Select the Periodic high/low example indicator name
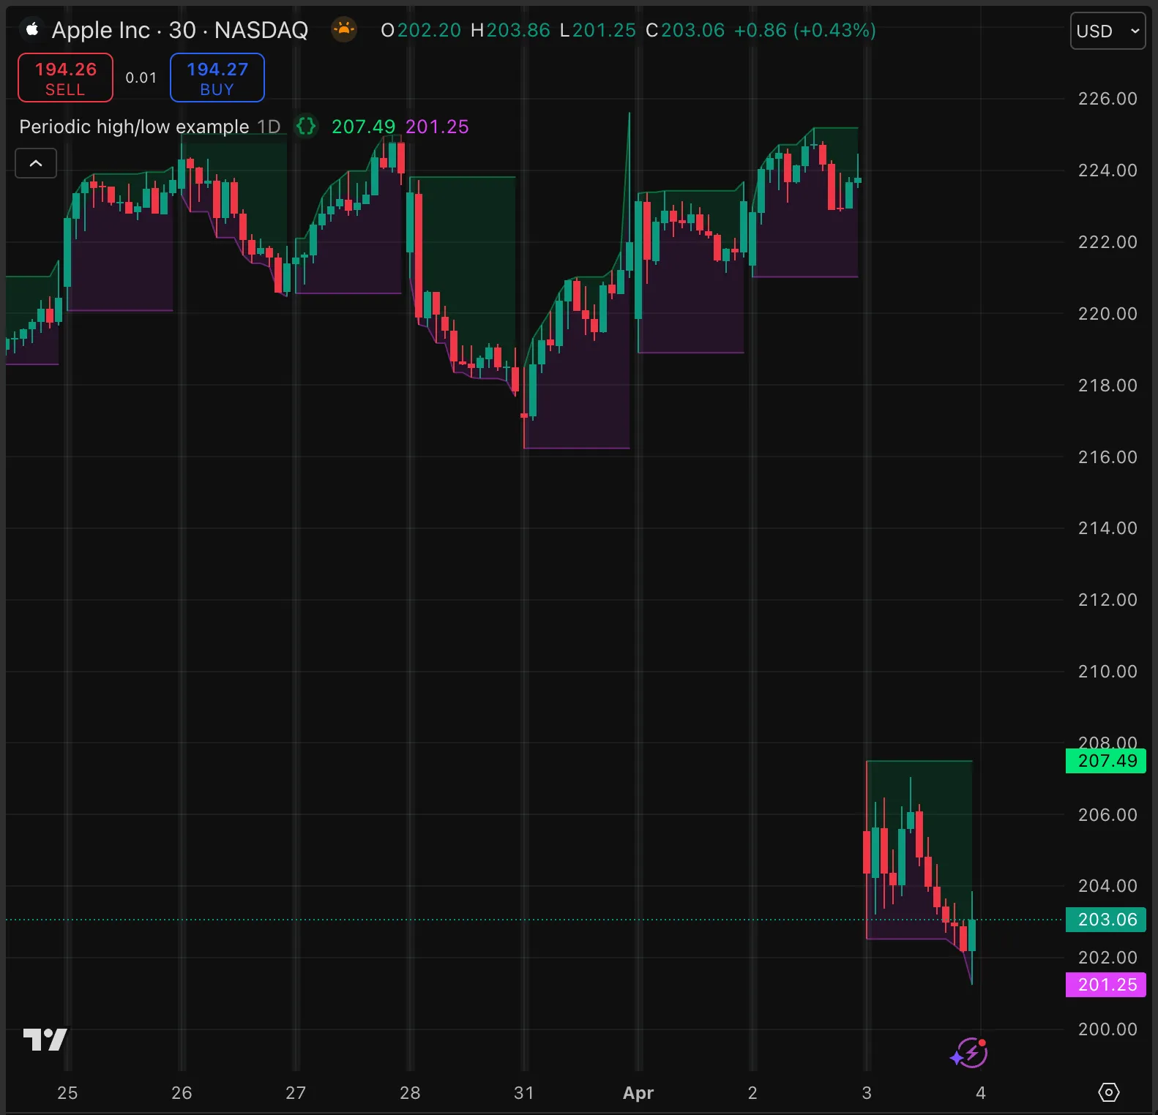 coord(134,127)
